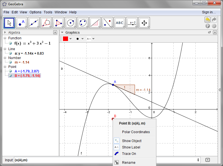Open the point style dropdown arrow
This screenshot has height=166, width=223.
point(83,39)
